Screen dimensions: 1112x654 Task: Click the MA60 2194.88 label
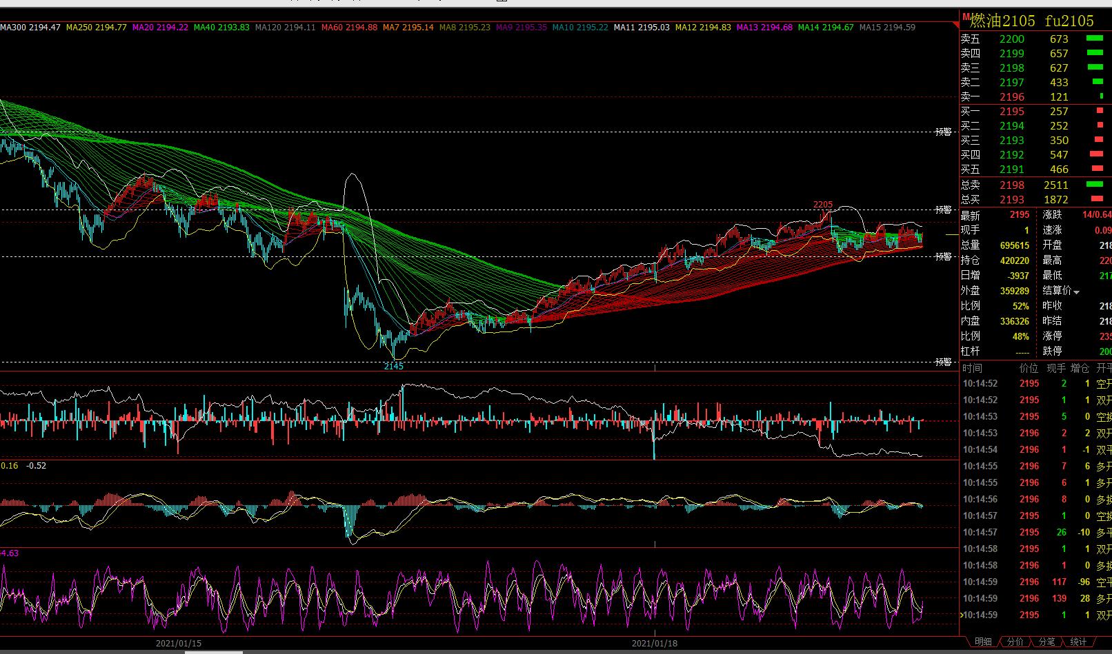coord(349,28)
